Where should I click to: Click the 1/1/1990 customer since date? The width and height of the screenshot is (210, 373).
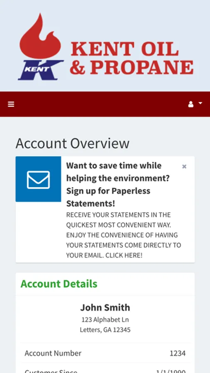(171, 371)
